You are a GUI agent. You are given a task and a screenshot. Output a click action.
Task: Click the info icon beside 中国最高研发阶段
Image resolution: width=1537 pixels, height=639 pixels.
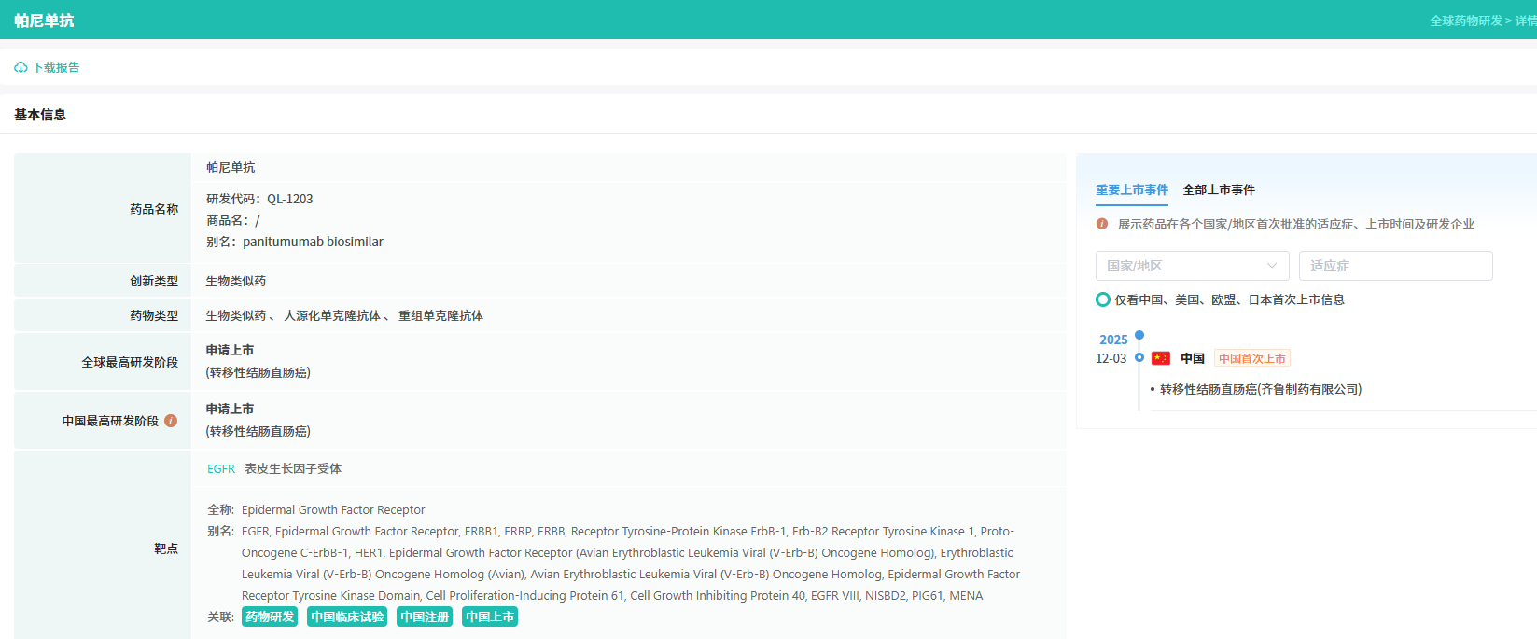171,421
